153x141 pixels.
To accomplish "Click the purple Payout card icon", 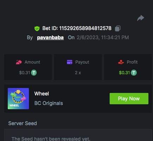I will pos(69,62).
